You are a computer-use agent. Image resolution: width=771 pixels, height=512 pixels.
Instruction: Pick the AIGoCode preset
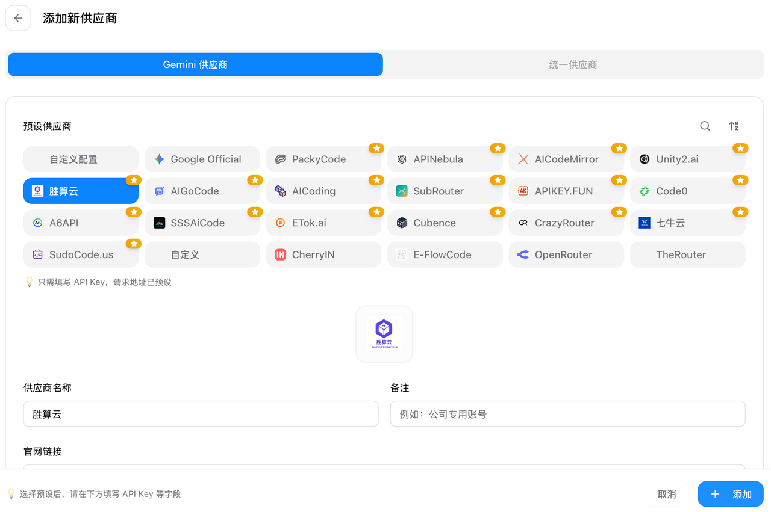(202, 191)
